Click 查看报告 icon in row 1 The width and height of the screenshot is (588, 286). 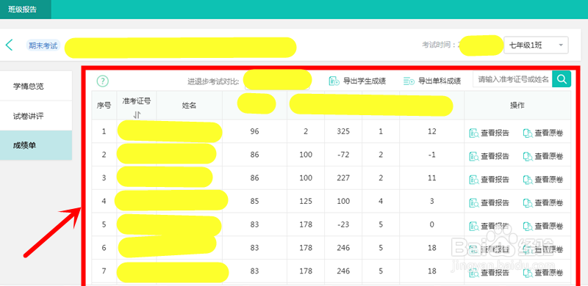coord(474,133)
